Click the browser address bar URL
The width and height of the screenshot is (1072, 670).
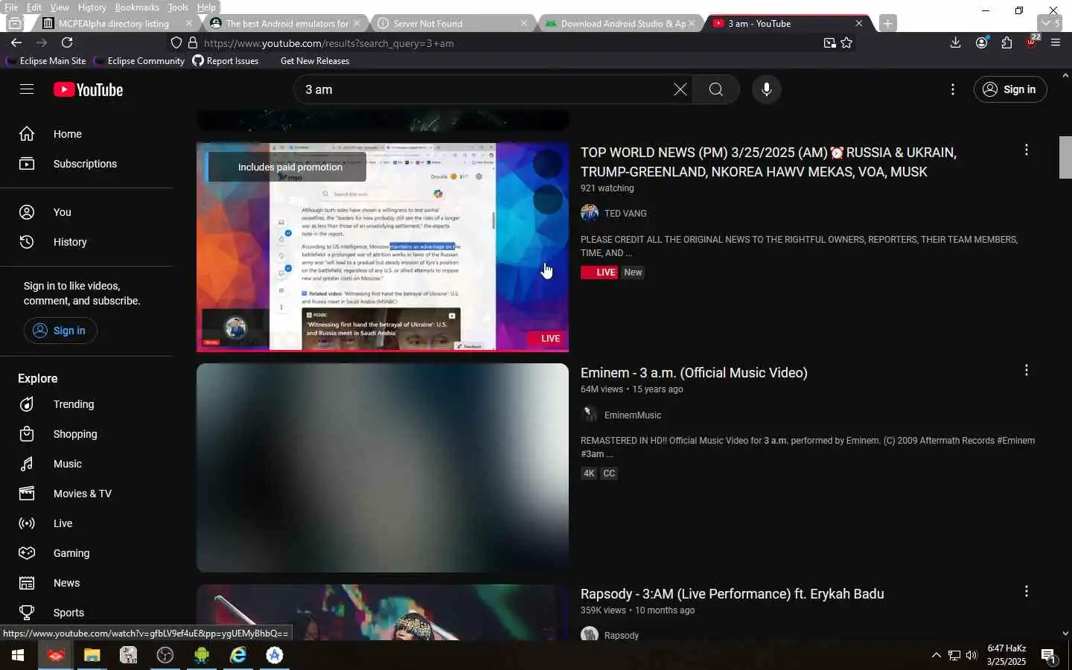[329, 43]
